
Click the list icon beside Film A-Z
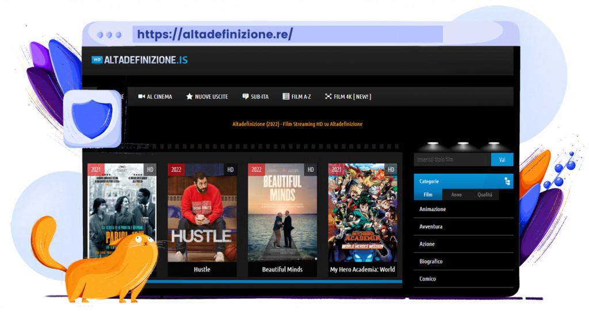pyautogui.click(x=286, y=97)
